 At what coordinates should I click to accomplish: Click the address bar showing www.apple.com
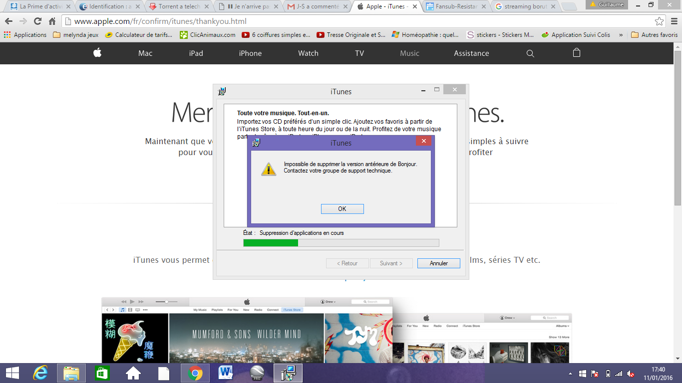pyautogui.click(x=364, y=21)
